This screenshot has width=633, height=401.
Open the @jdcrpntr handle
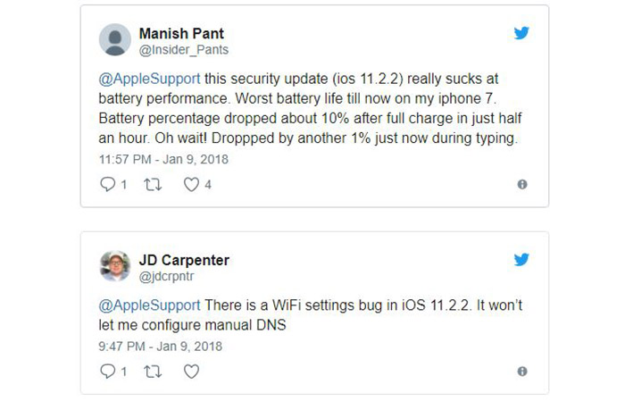[167, 276]
